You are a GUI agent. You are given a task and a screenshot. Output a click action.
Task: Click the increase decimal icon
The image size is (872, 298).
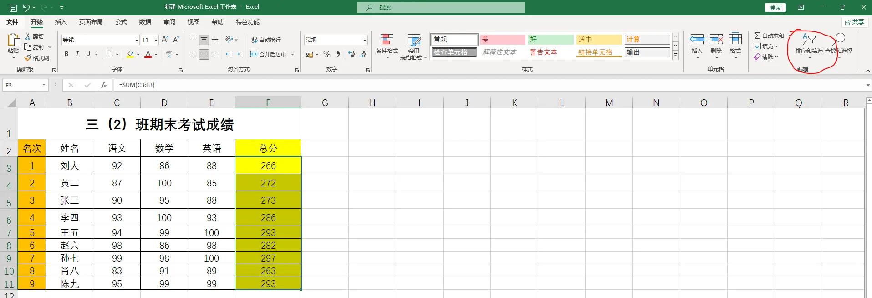click(x=352, y=54)
